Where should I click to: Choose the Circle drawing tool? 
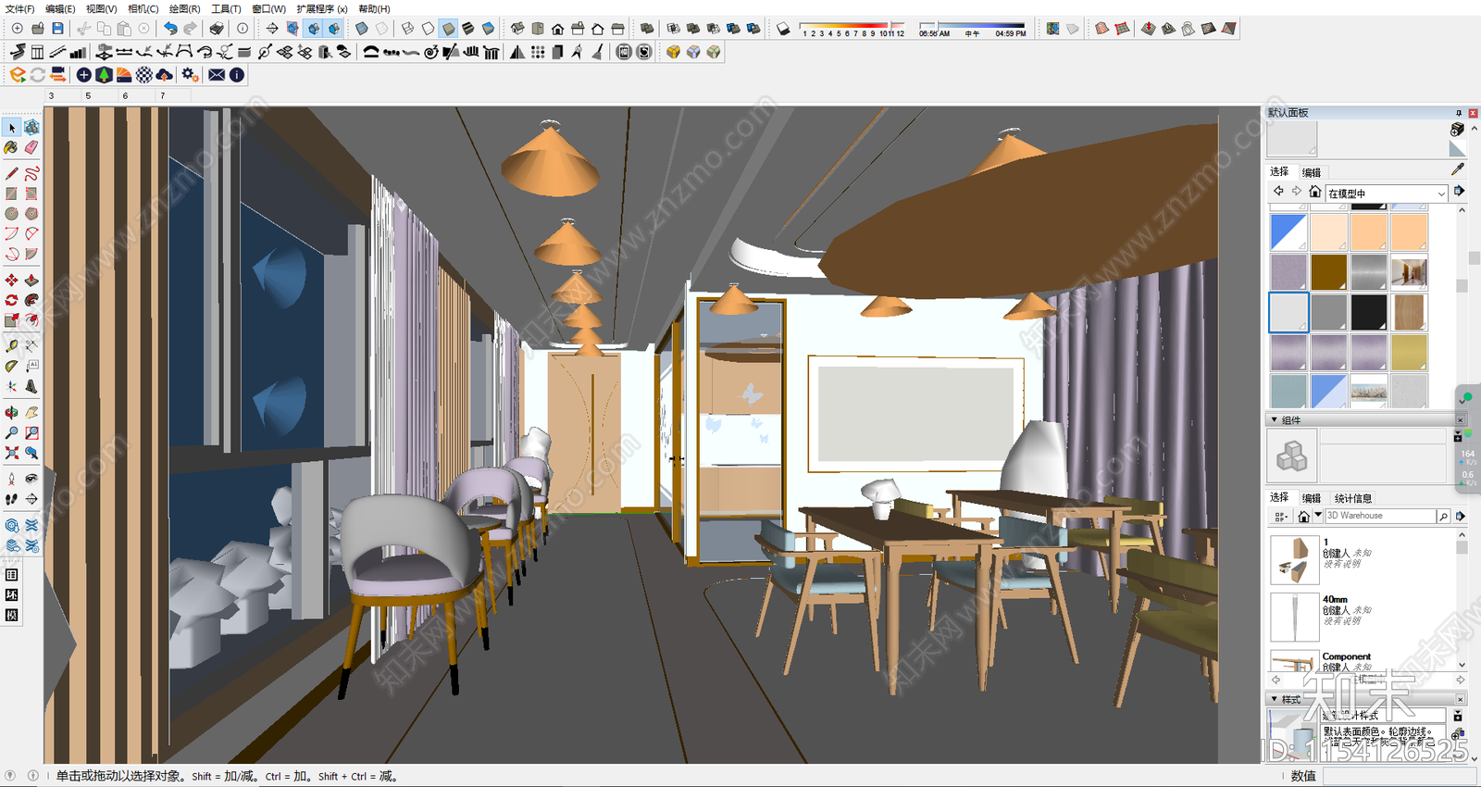click(12, 214)
